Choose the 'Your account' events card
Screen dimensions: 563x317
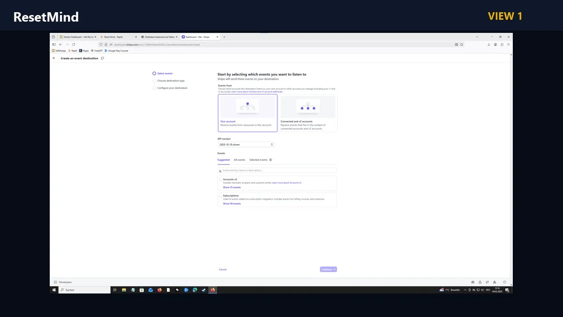(248, 113)
